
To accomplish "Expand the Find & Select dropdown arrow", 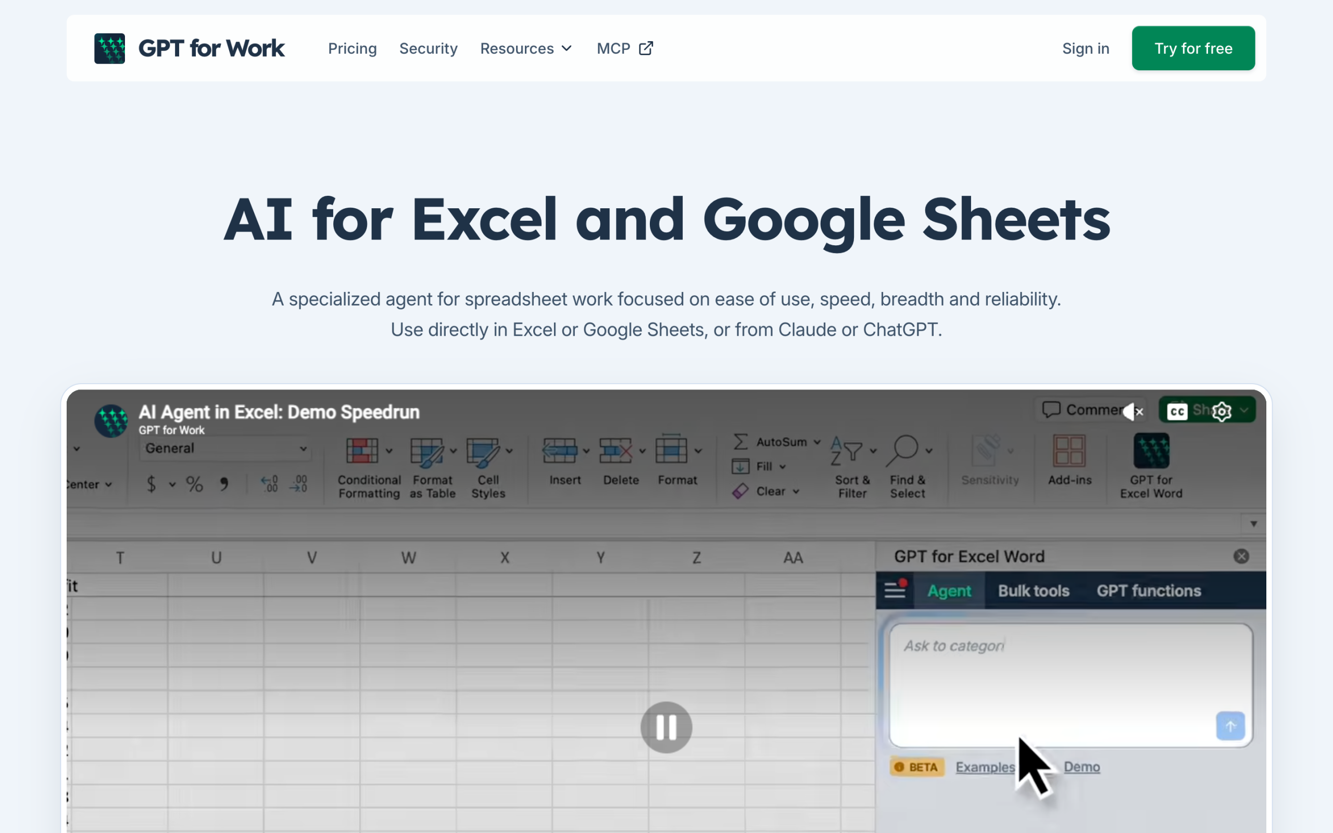I will point(929,451).
